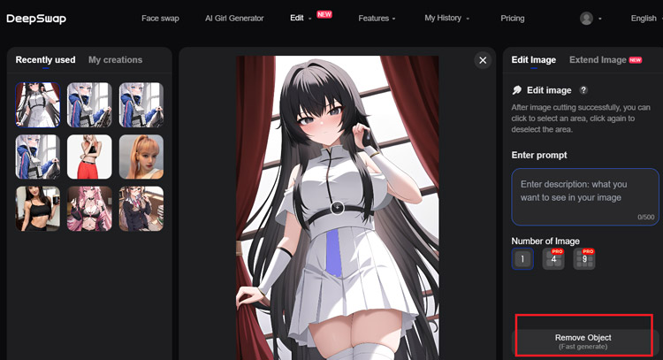Click the Edit image brush icon
The image size is (663, 360).
[x=517, y=90]
